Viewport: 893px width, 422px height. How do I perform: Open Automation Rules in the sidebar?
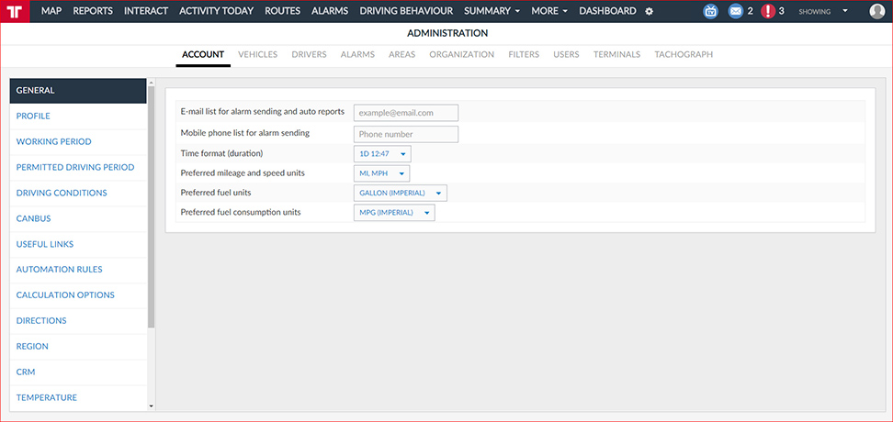[59, 270]
